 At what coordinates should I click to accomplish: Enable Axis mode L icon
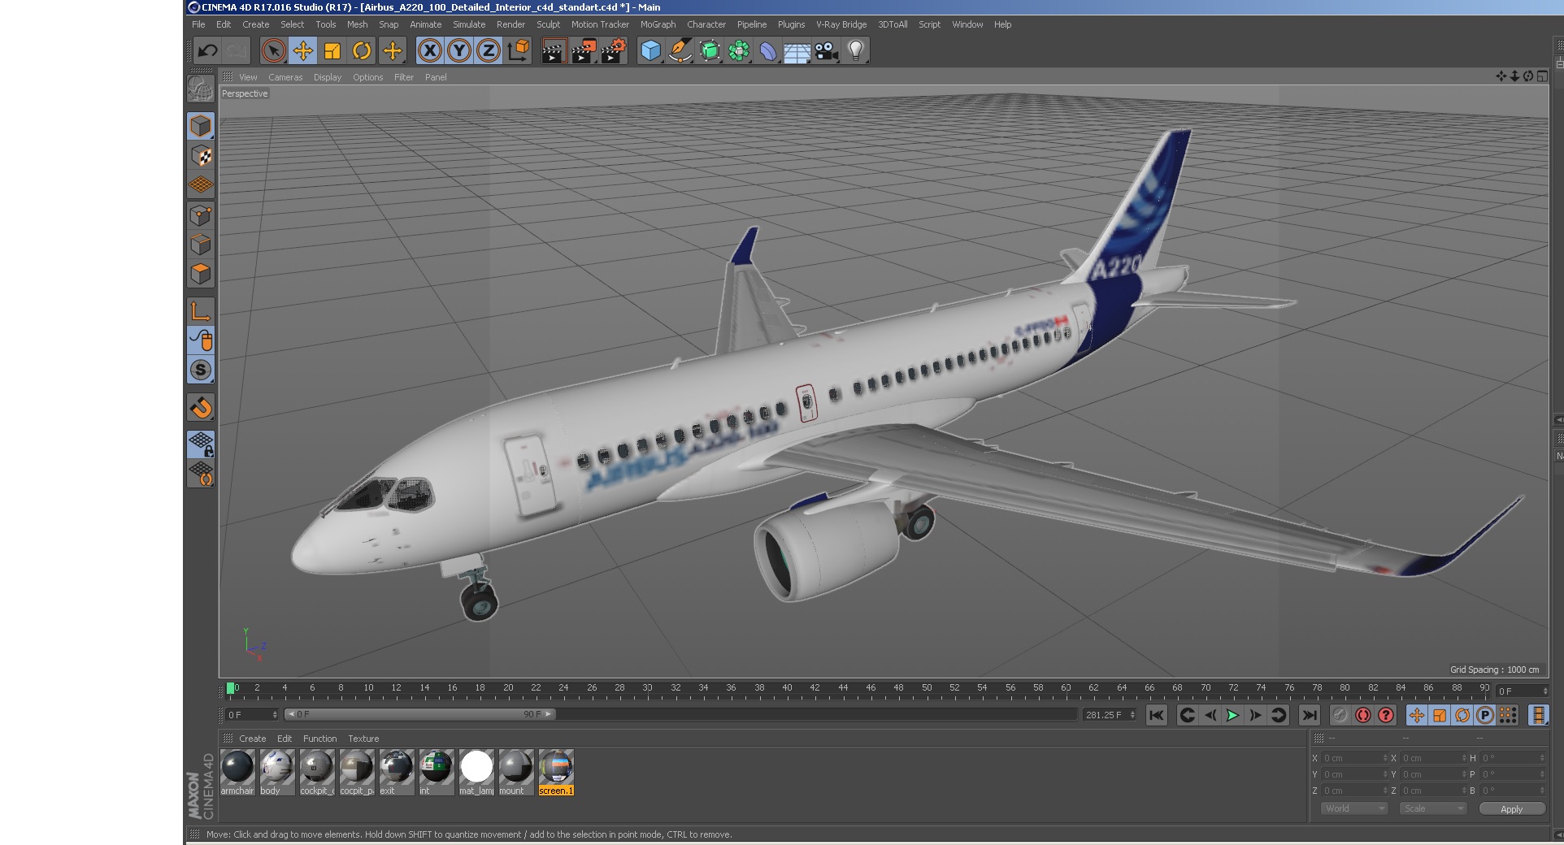[201, 310]
